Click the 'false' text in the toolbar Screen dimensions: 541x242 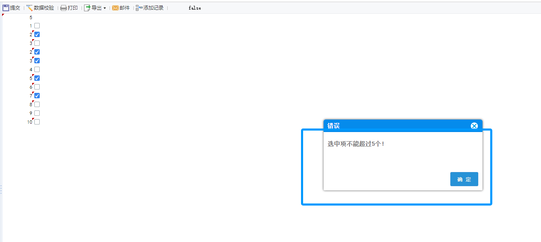click(195, 8)
